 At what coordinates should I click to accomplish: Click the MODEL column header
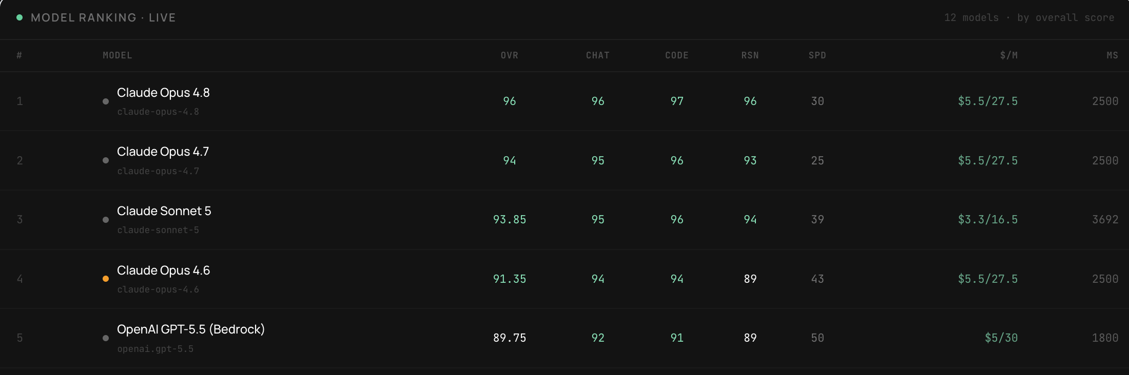click(x=118, y=55)
